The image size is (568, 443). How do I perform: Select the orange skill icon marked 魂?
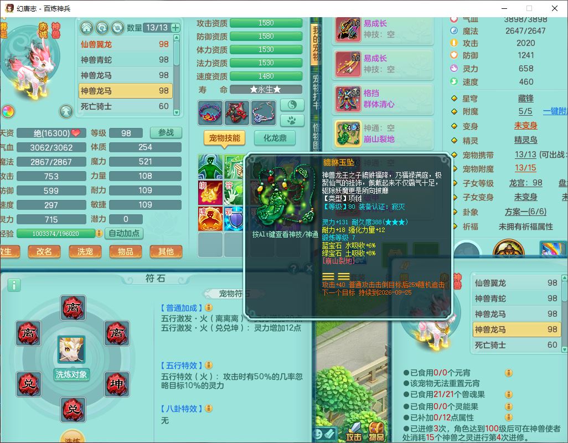[x=210, y=219]
